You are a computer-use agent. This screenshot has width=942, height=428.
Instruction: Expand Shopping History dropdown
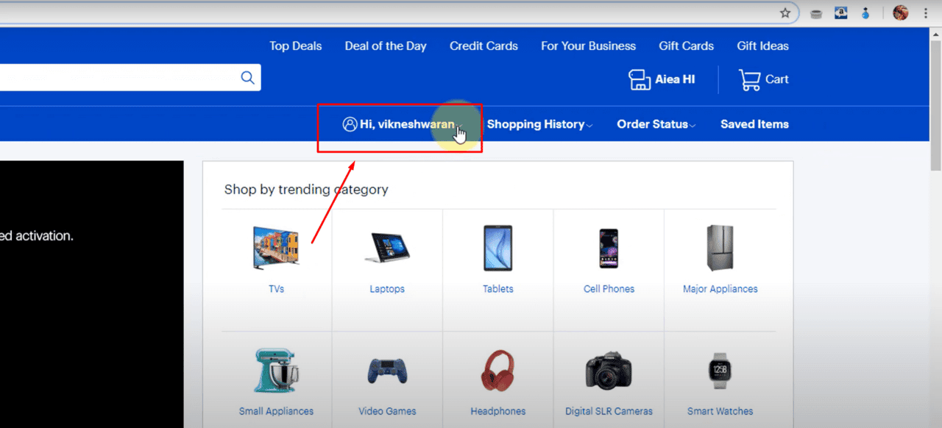(539, 124)
